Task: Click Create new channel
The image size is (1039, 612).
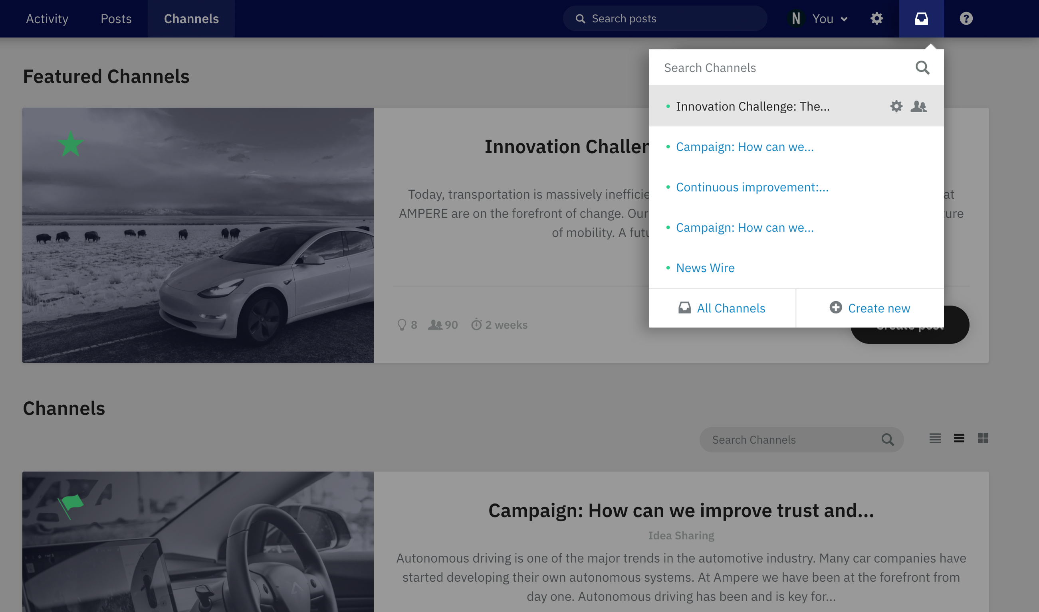Action: pos(869,308)
